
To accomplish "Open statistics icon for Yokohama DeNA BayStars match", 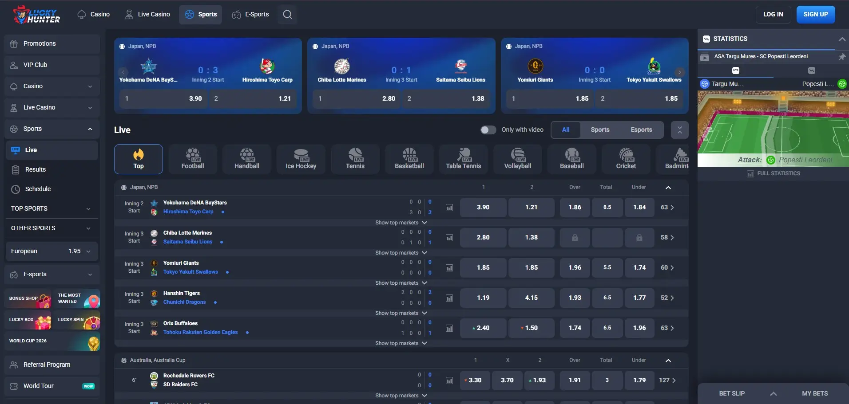I will coord(449,208).
